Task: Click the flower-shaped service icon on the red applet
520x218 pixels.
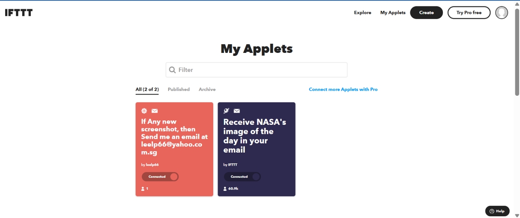Action: click(x=144, y=111)
